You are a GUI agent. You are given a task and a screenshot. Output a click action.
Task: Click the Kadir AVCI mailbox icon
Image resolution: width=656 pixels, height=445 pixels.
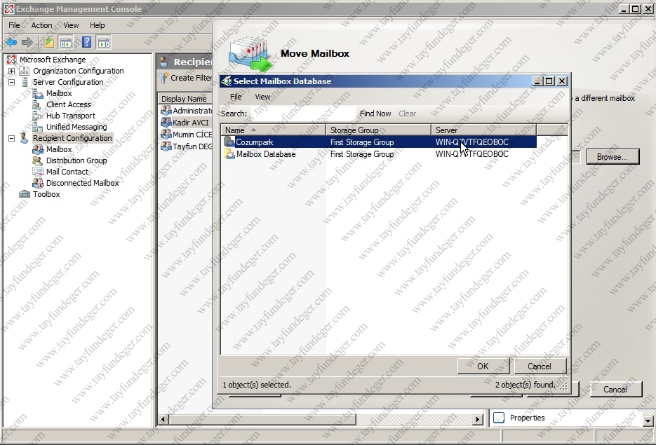click(166, 123)
